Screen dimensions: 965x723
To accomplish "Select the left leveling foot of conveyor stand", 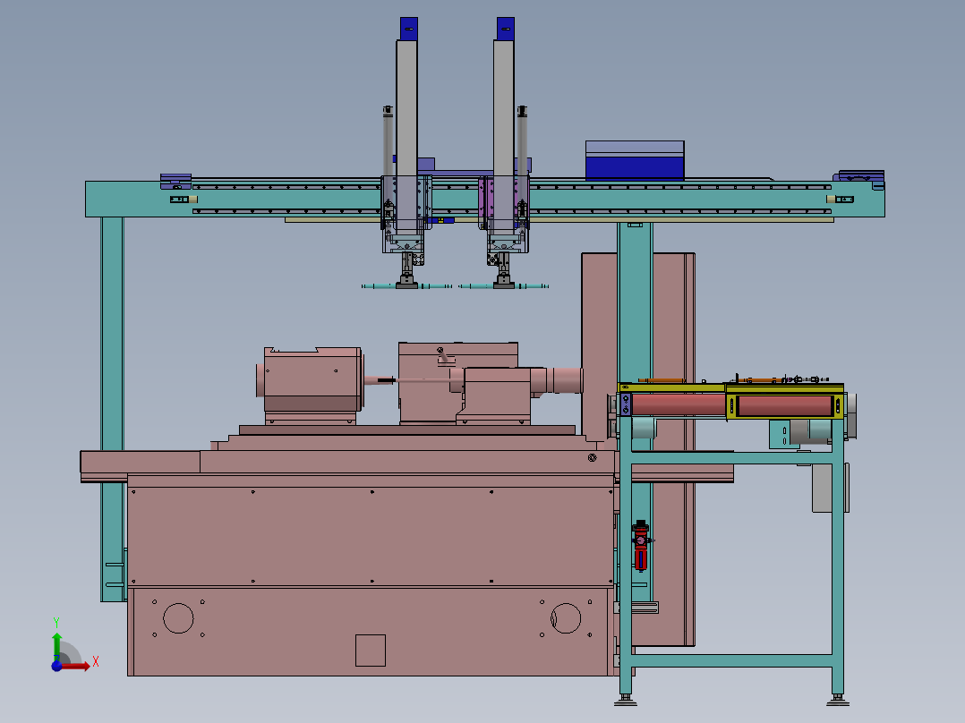I will (625, 700).
